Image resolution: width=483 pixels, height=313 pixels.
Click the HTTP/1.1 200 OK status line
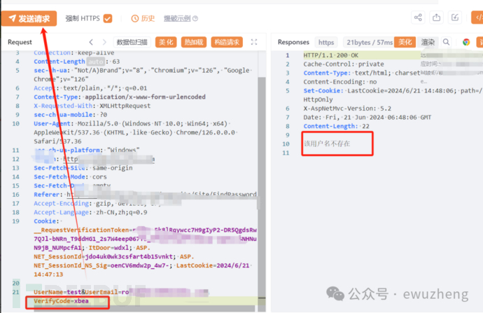point(330,55)
